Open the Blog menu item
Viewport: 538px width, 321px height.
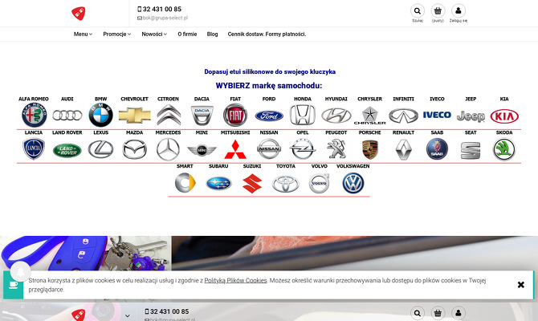212,34
